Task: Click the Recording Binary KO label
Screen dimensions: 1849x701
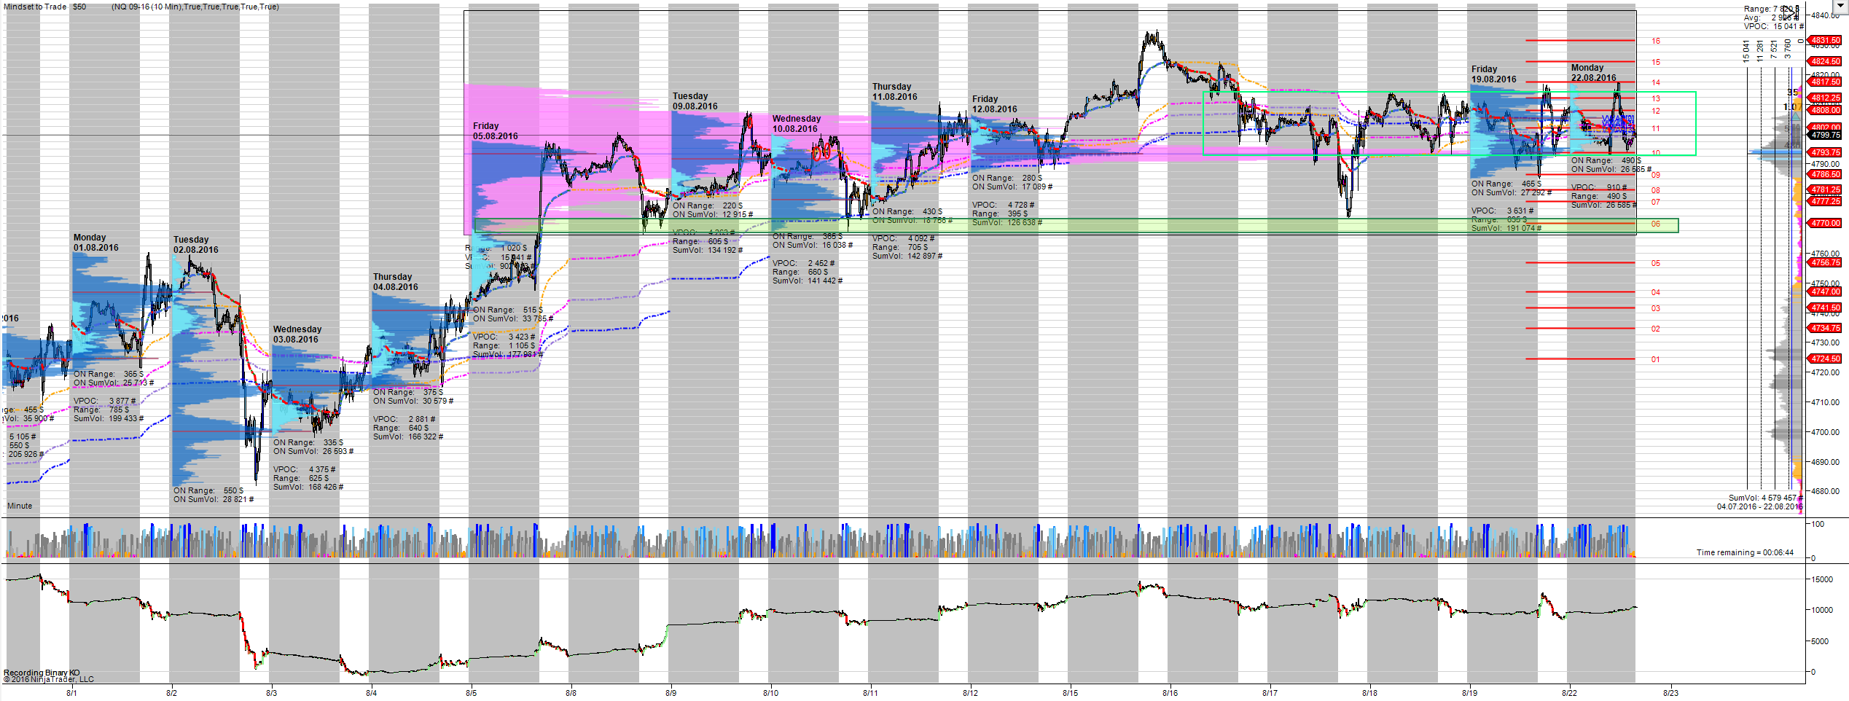Action: pos(42,673)
